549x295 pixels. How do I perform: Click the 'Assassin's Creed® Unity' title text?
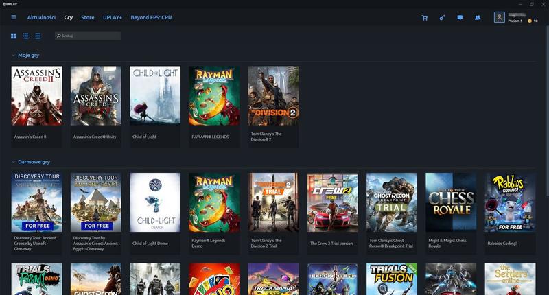tap(95, 137)
